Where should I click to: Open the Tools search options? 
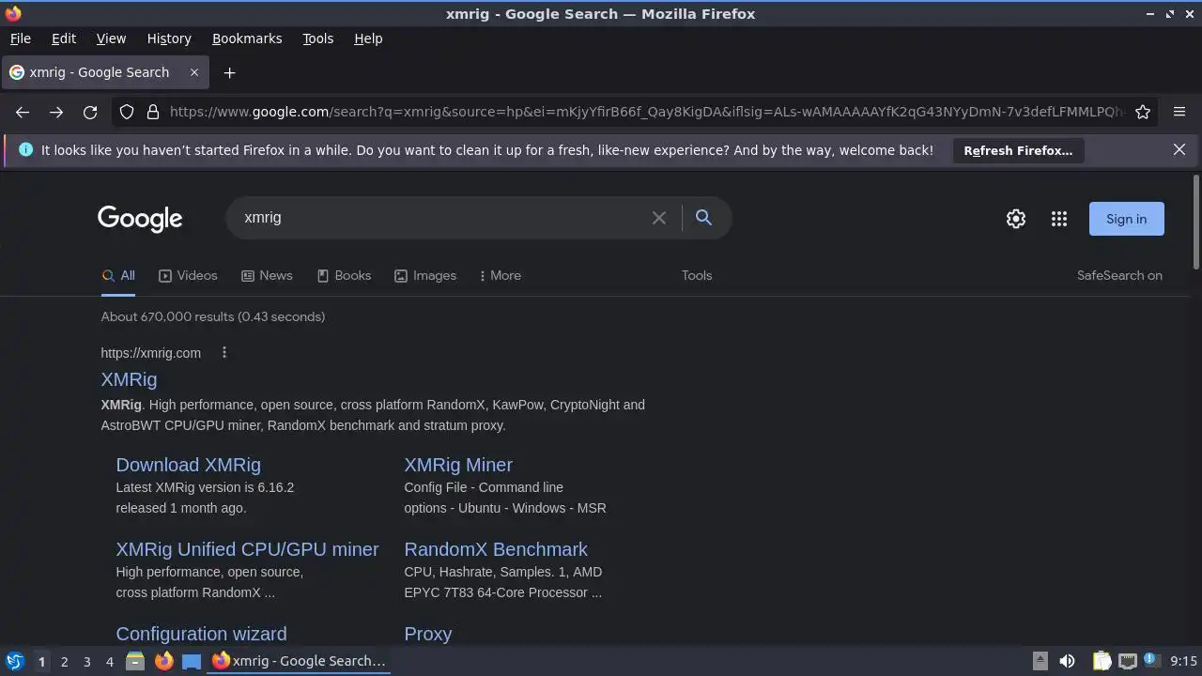pyautogui.click(x=697, y=275)
